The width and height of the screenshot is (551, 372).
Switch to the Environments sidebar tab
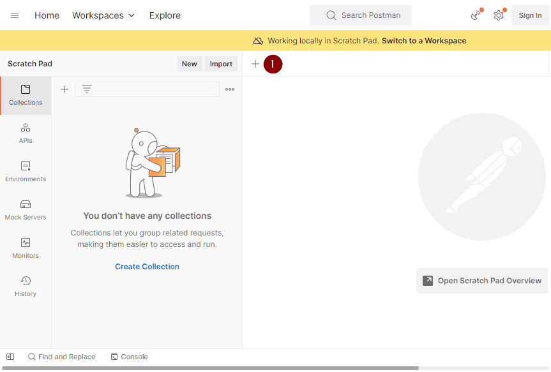pyautogui.click(x=26, y=172)
